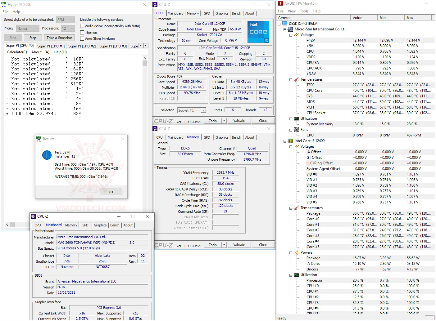Screen dimensions: 436x321
Task: Click the CPU-Z icon on the Motherboard window title bar
Action: (x=33, y=216)
